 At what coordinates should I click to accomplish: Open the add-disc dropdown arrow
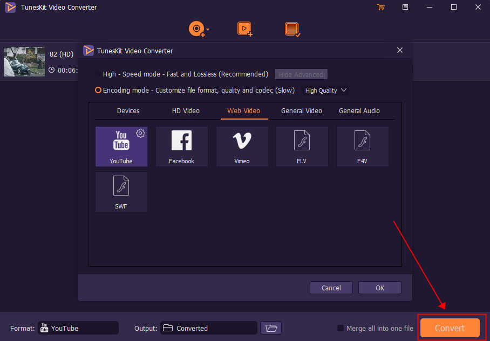tap(208, 29)
